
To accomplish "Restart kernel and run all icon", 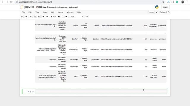I will 66,16.
